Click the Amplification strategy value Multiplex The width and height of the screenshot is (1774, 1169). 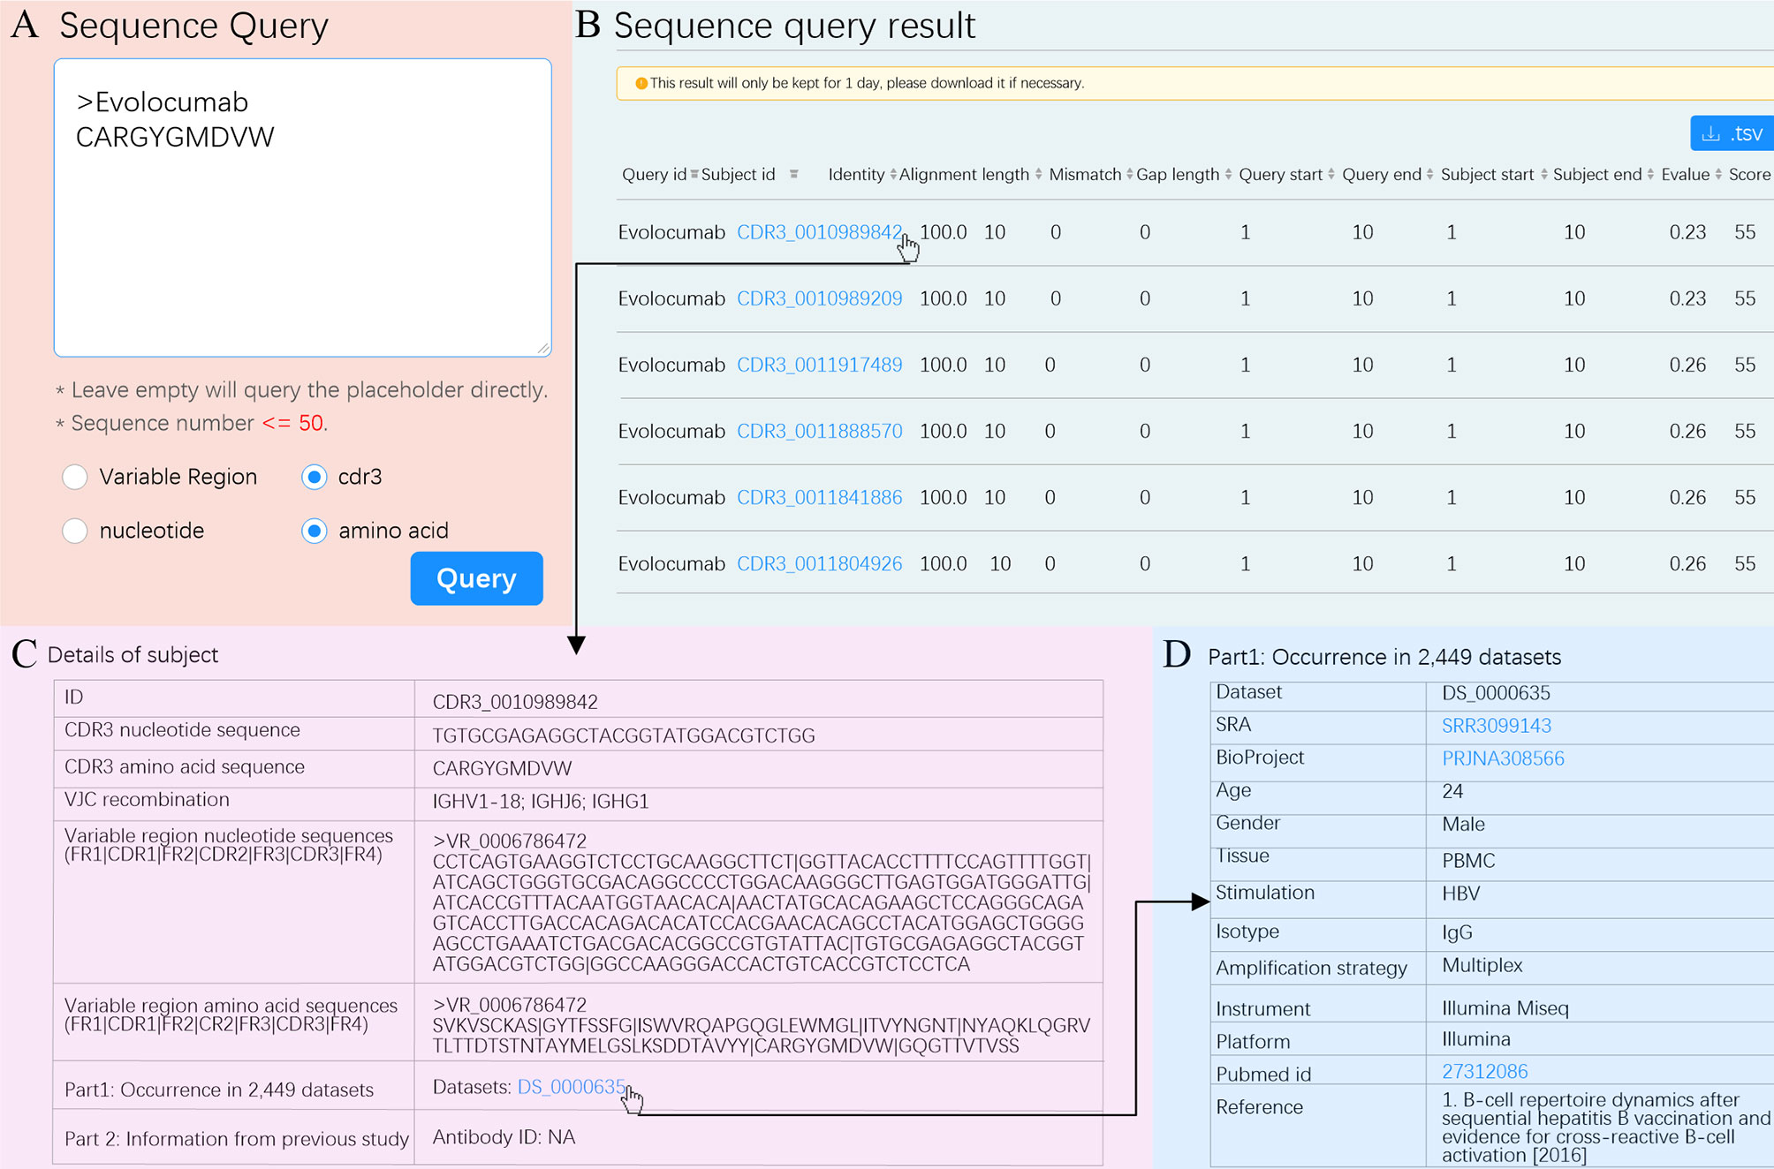1482,965
